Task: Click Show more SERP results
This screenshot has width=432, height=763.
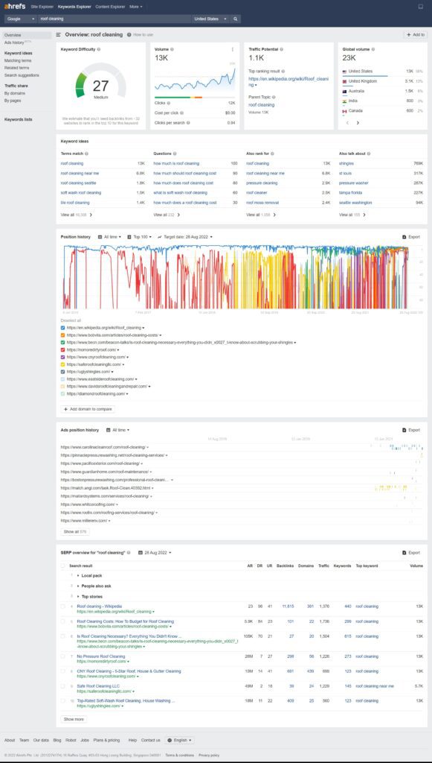Action: (74, 719)
